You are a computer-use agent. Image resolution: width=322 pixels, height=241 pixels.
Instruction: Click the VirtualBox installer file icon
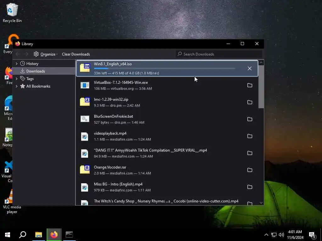click(85, 85)
